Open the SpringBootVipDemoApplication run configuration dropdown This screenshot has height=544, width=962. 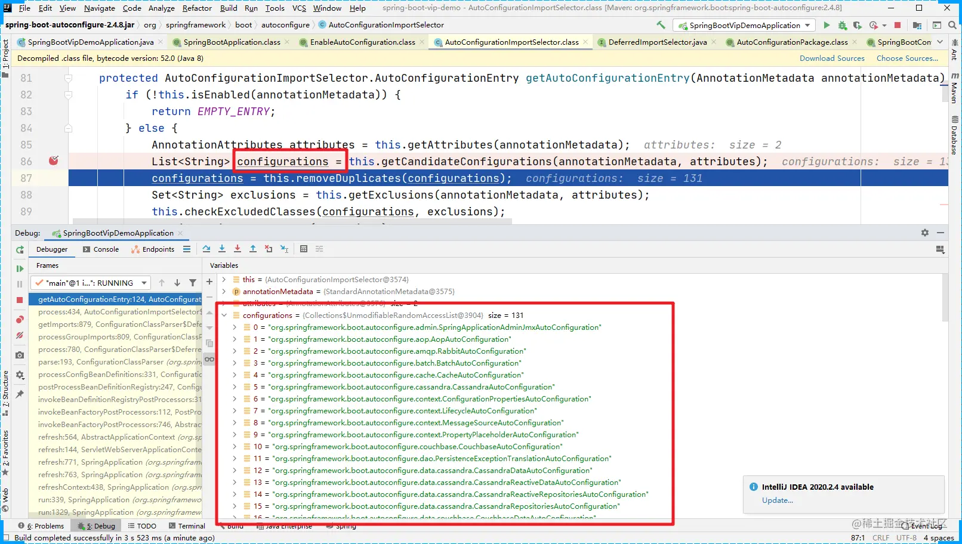point(744,25)
